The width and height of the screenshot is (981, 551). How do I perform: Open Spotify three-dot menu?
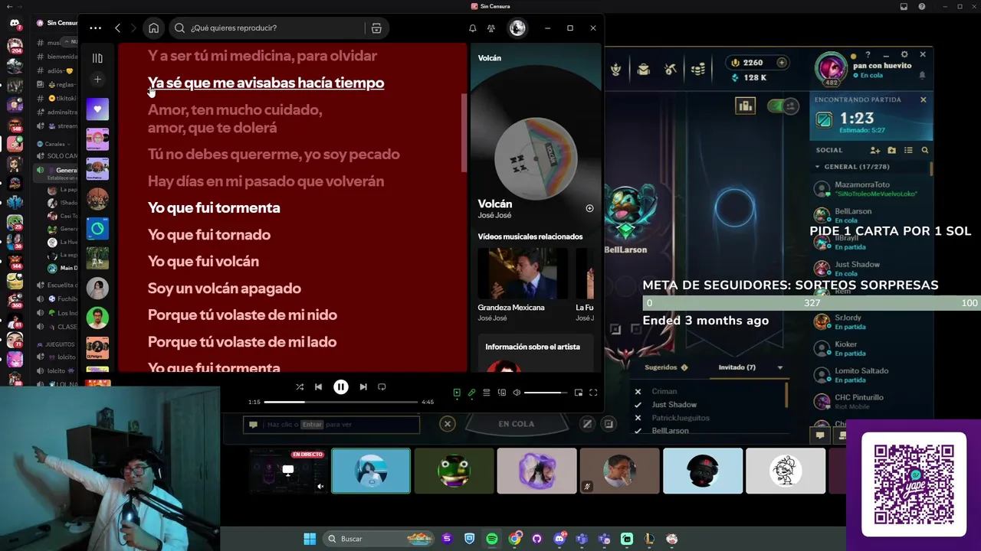(x=95, y=28)
